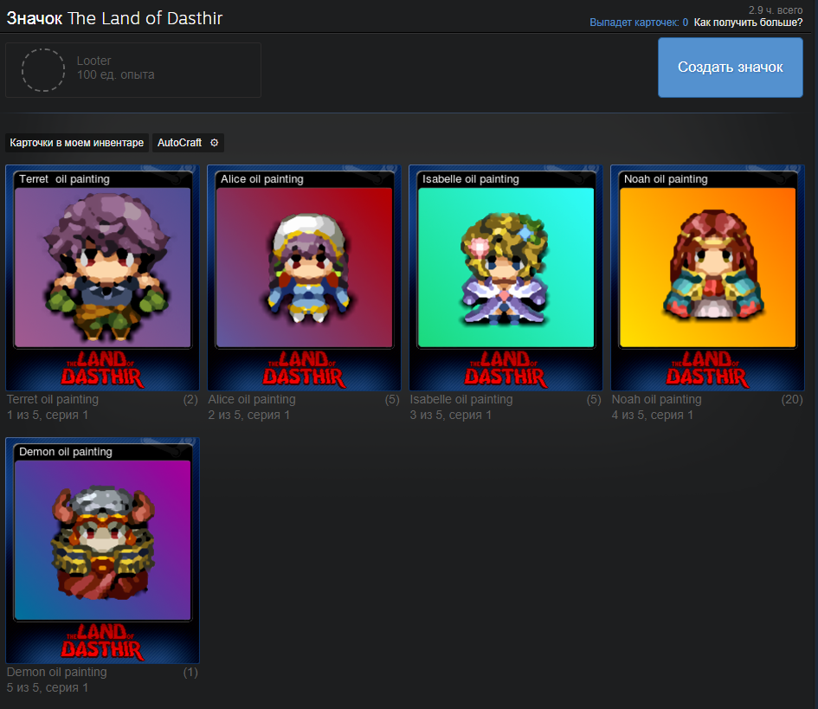The image size is (818, 709).
Task: Click the Создать значок button
Action: (730, 68)
